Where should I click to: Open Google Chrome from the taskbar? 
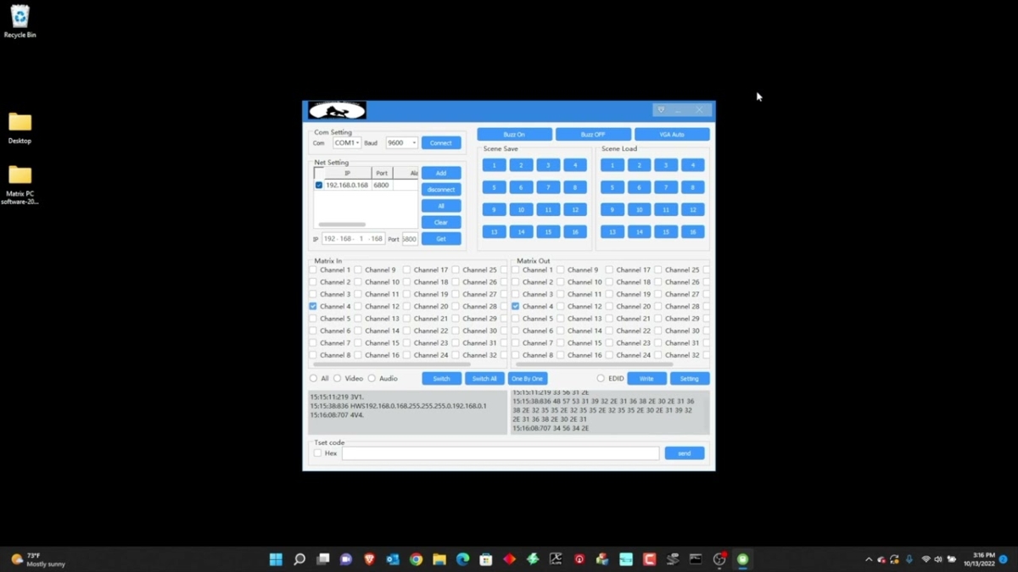416,559
